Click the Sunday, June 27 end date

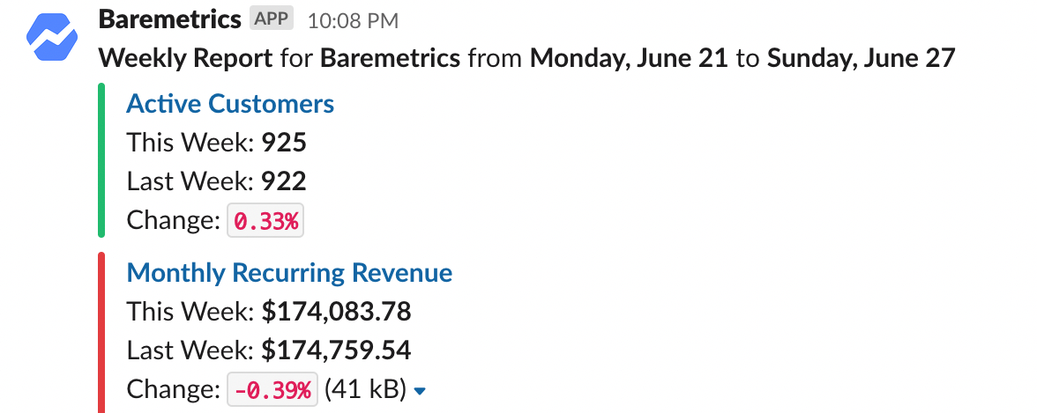(x=861, y=58)
